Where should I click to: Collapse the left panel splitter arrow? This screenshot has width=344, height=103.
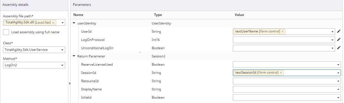(x=69, y=83)
